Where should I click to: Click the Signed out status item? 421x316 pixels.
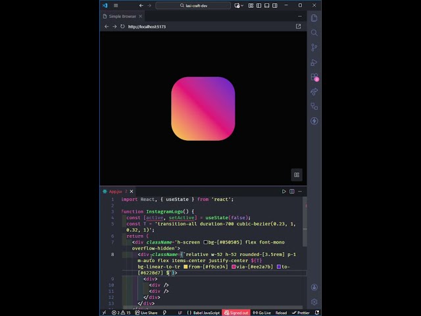(x=236, y=313)
